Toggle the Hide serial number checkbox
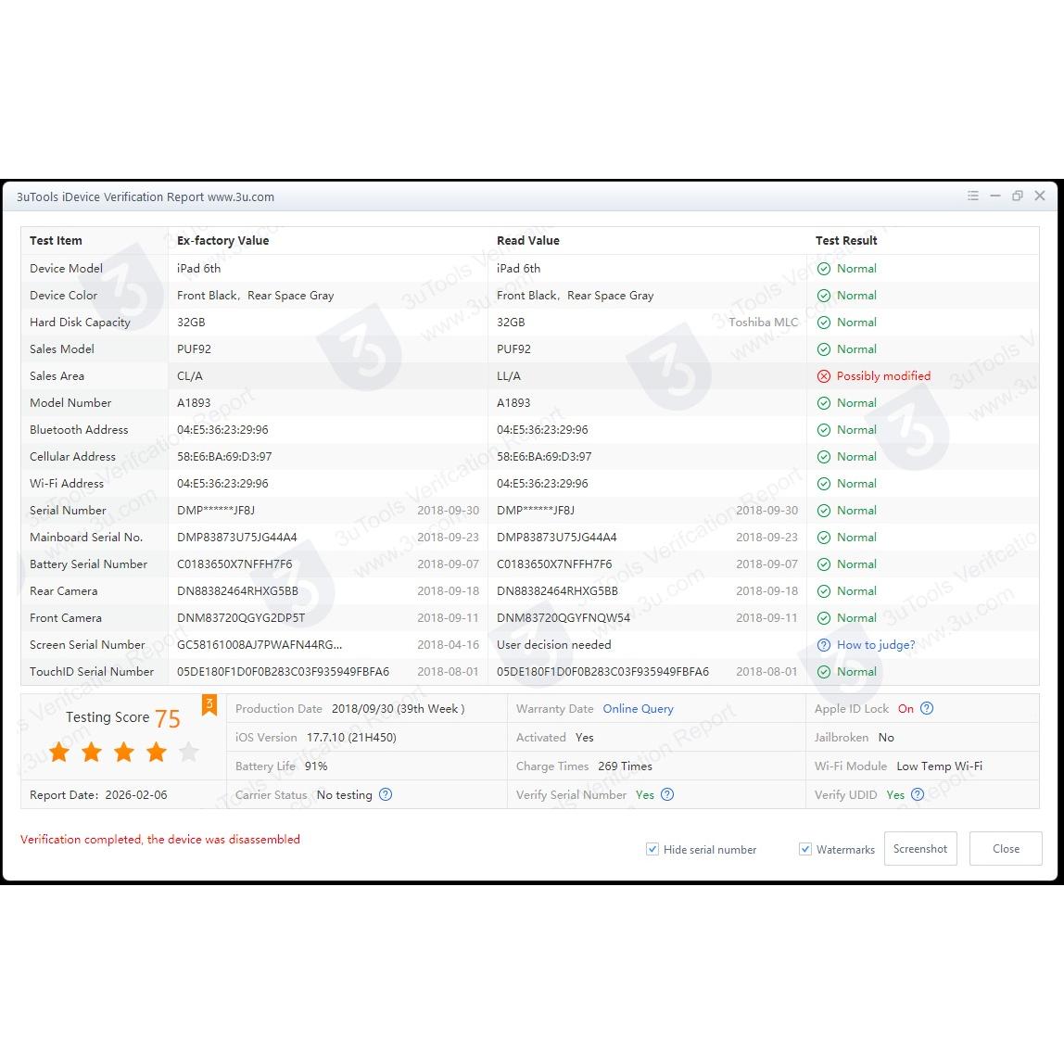1064x1064 pixels. tap(652, 849)
